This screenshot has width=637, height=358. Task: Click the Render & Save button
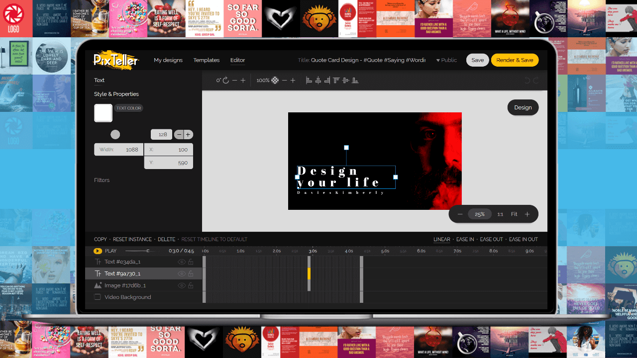point(515,60)
